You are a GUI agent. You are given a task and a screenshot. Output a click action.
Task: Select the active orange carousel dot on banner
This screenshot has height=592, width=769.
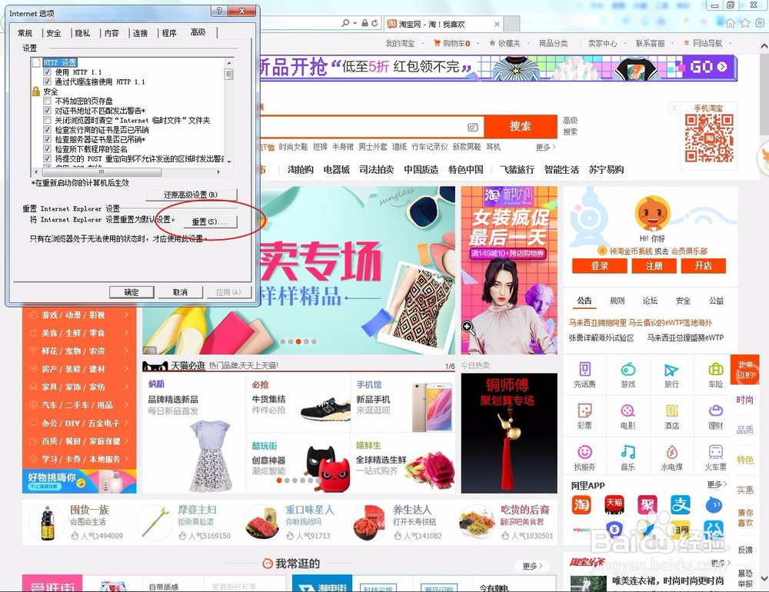tap(298, 341)
